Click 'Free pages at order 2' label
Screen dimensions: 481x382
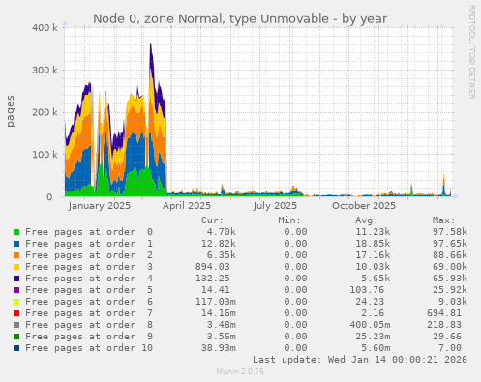pos(89,255)
